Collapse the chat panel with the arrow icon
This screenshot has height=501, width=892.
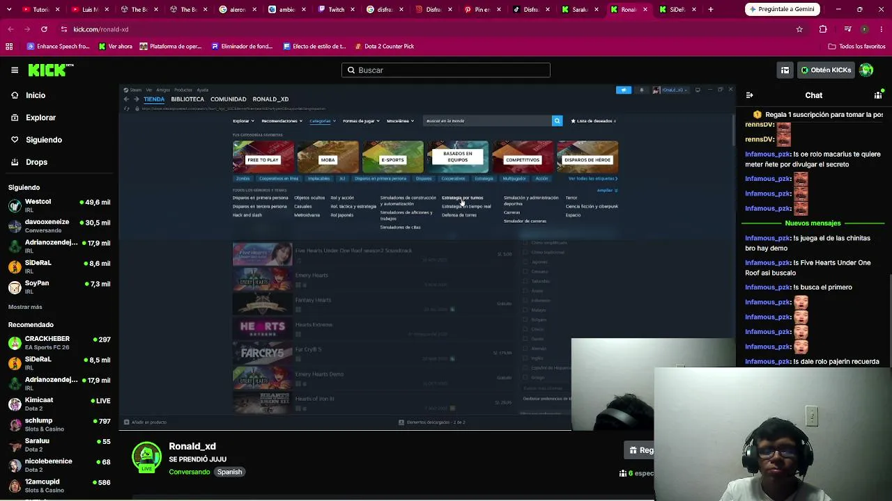(749, 95)
